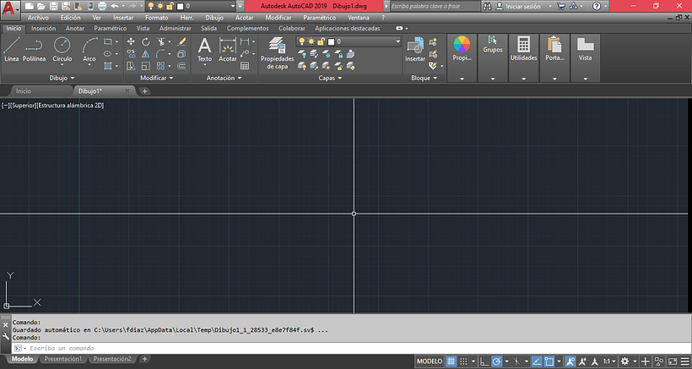
Task: Open the Acotar menu
Action: 245,18
